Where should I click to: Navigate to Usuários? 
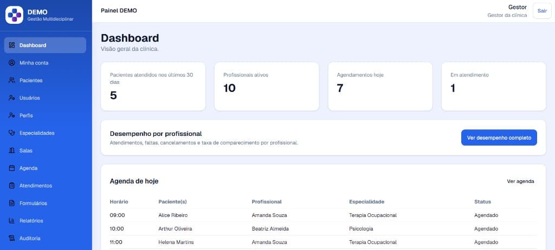(x=45, y=98)
